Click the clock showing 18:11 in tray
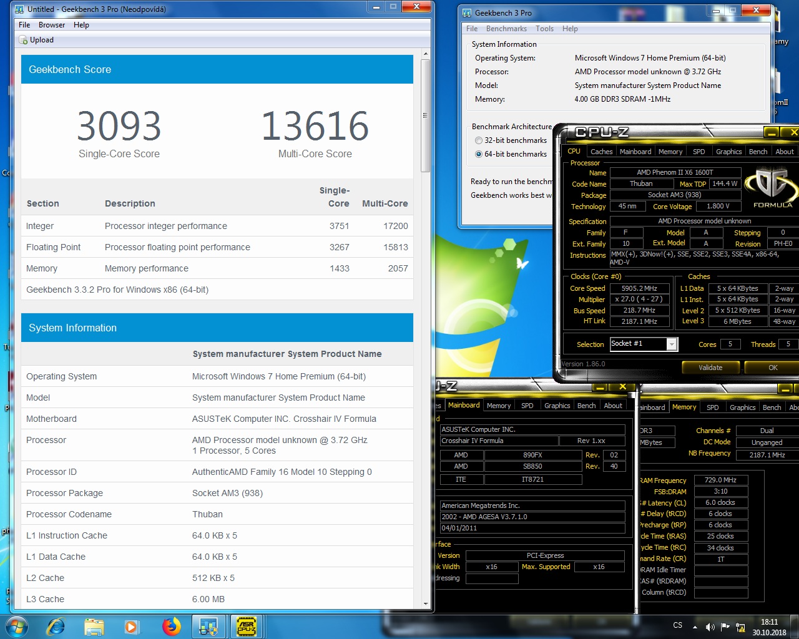Screen dimensions: 799x639 pos(769,622)
